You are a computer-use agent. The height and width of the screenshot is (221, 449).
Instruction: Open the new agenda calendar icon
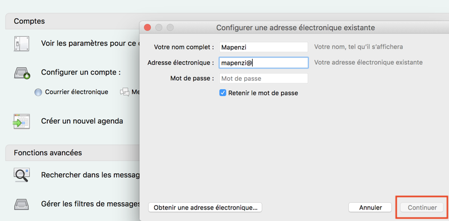click(22, 122)
